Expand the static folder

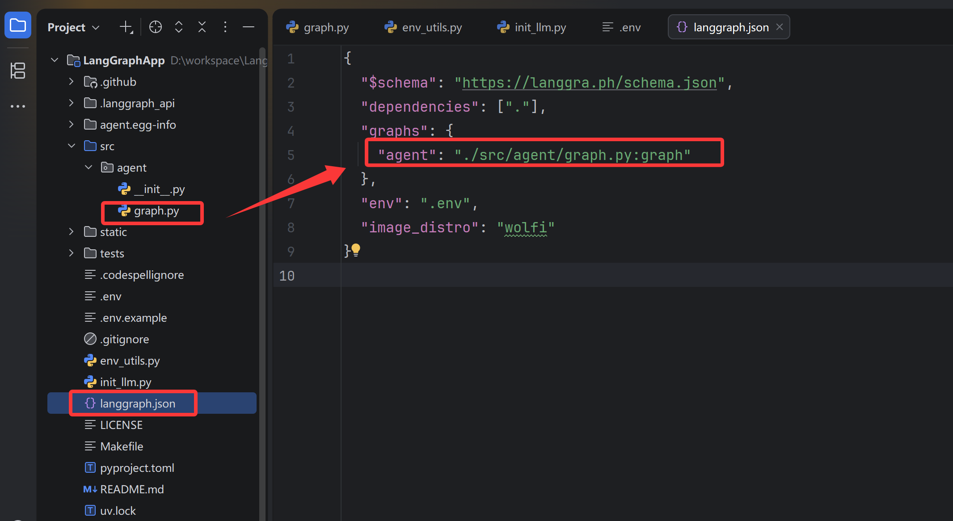(x=71, y=231)
